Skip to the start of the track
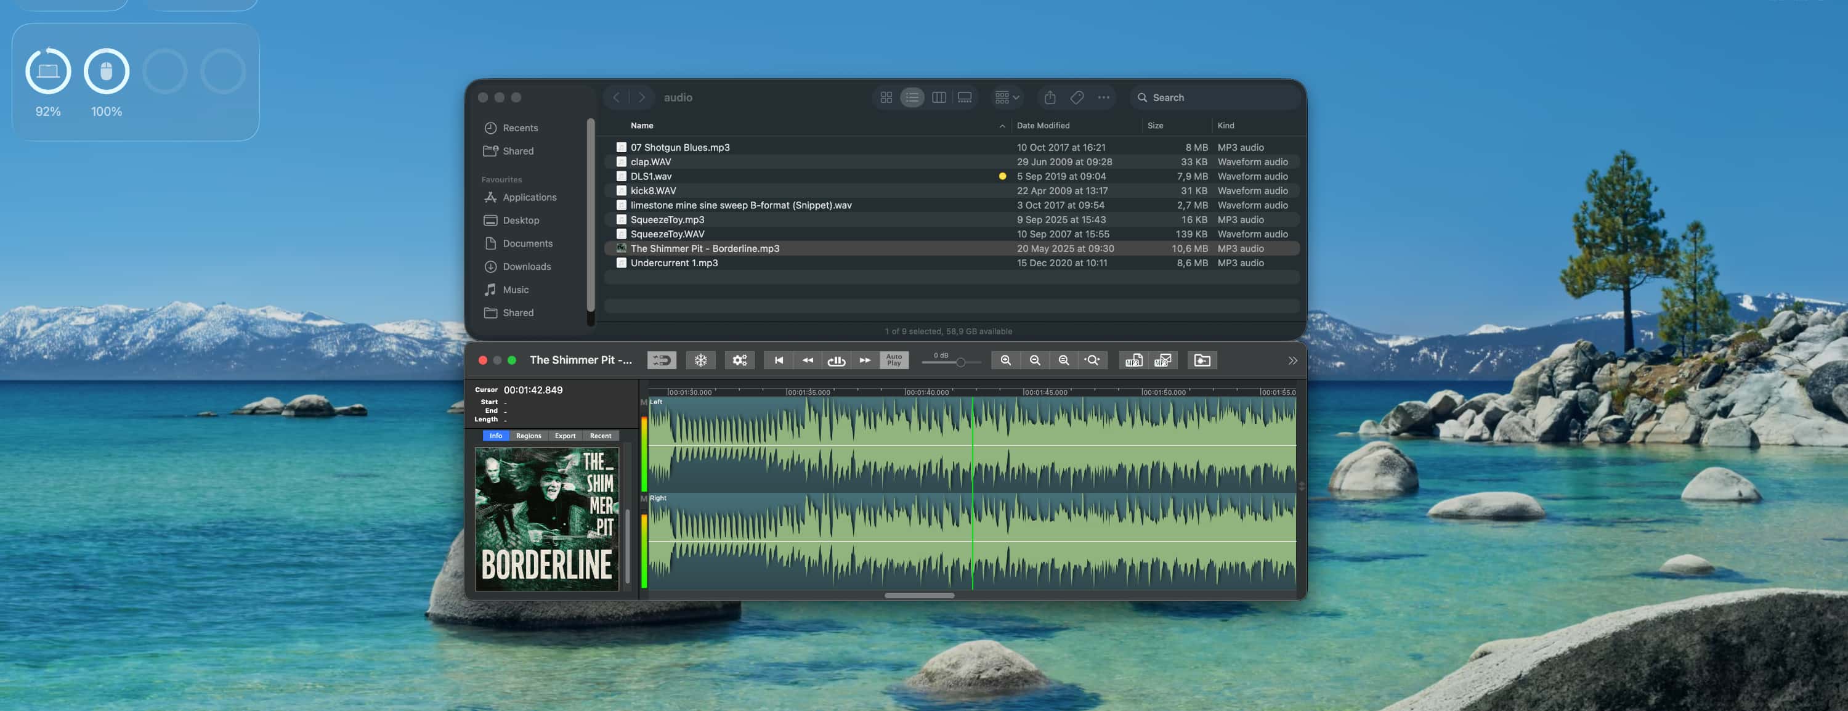The width and height of the screenshot is (1848, 711). point(779,360)
